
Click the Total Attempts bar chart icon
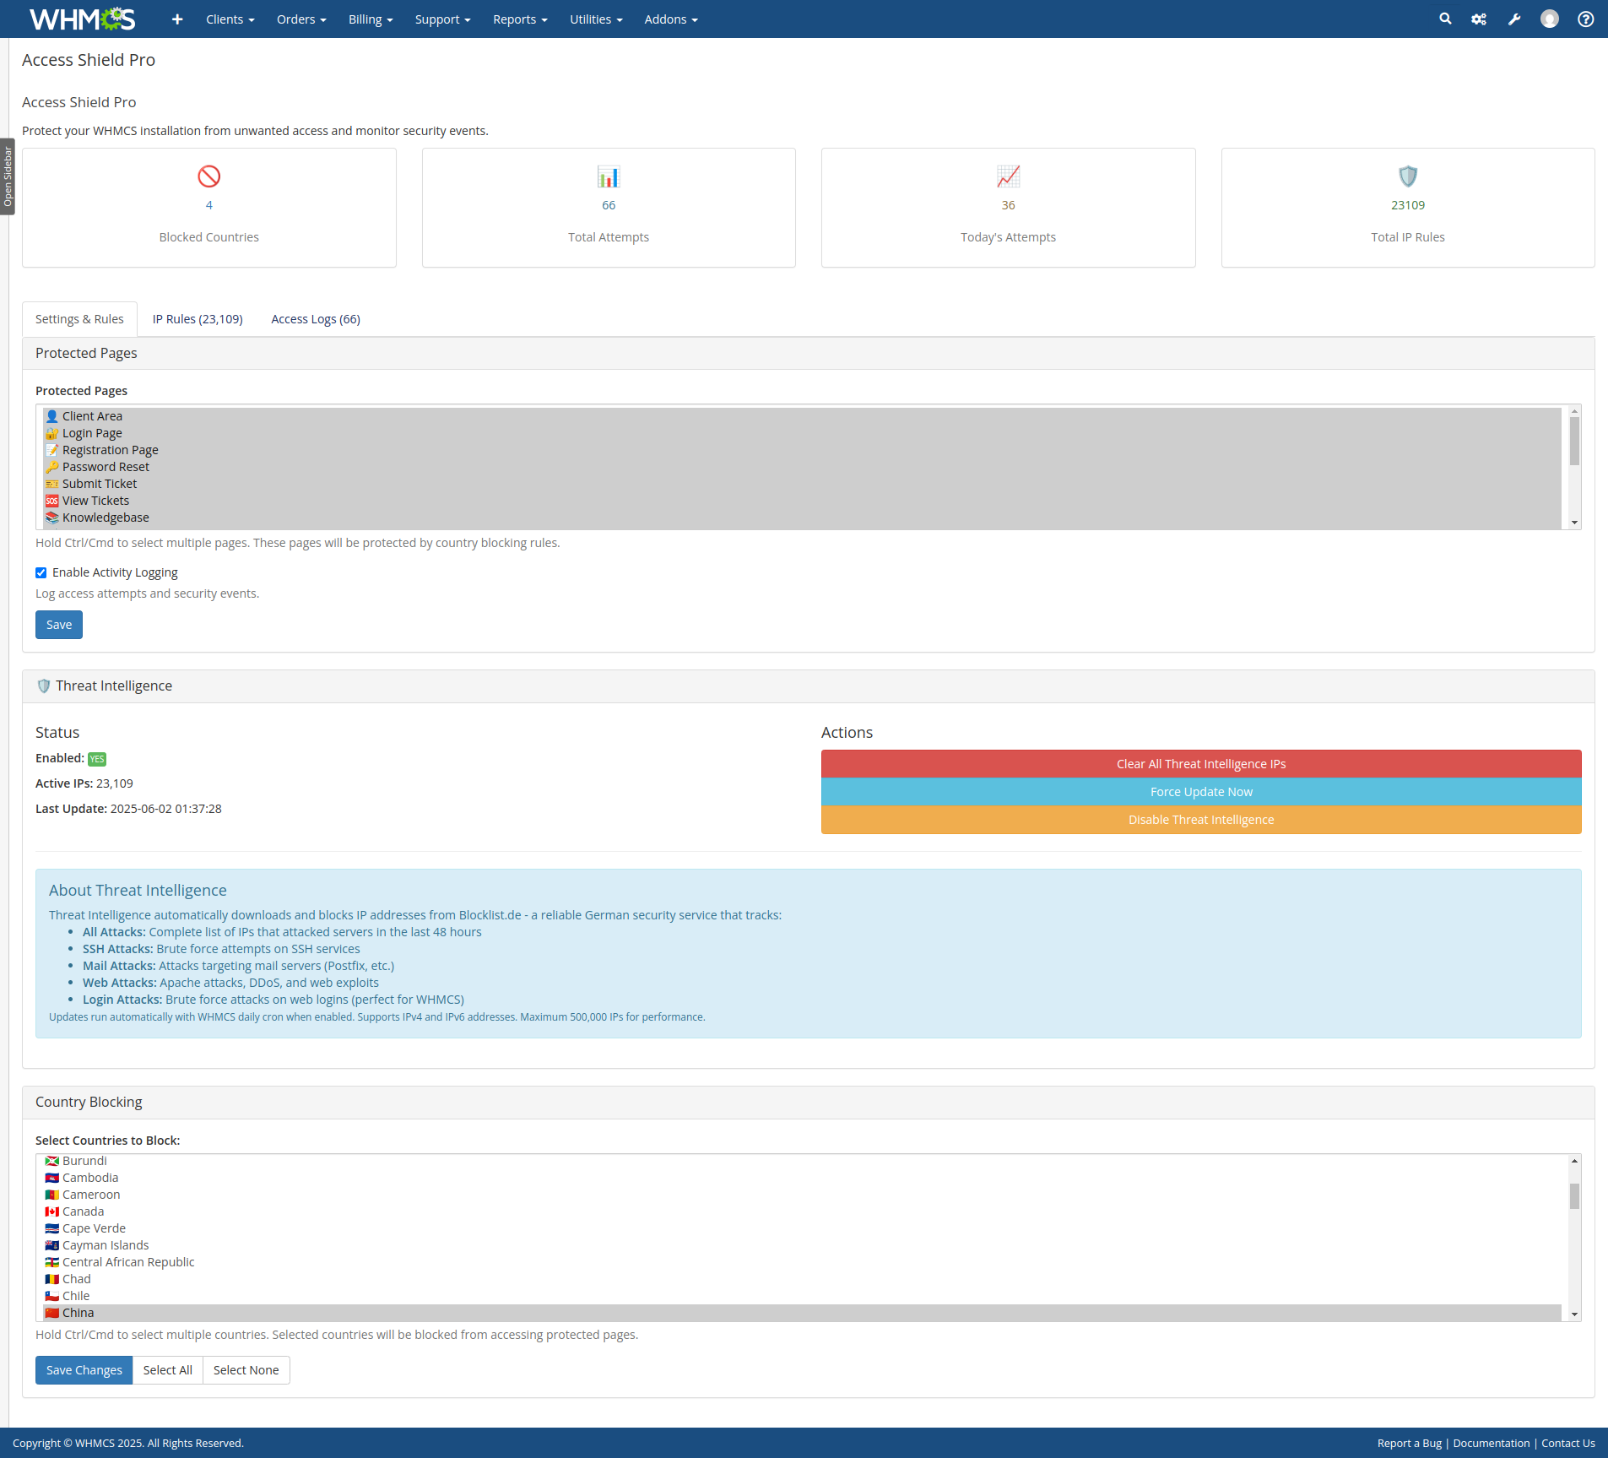pos(609,176)
